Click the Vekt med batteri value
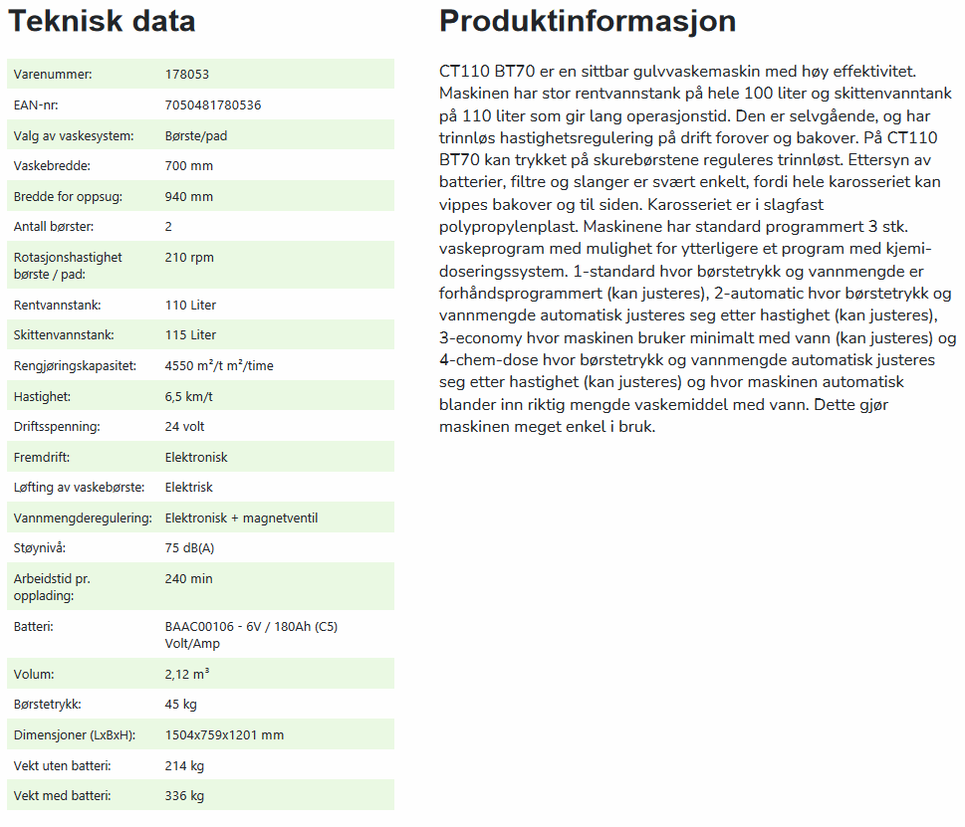The height and width of the screenshot is (827, 965). (x=184, y=795)
